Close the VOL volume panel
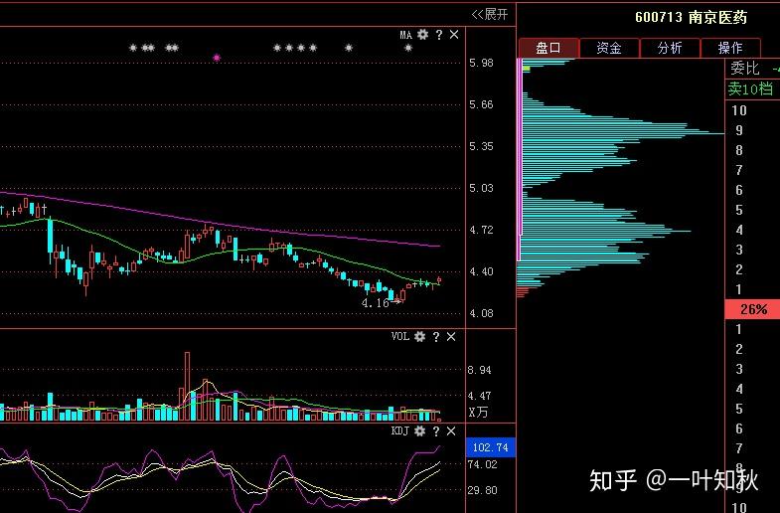Viewport: 780px width, 513px height. pyautogui.click(x=451, y=337)
